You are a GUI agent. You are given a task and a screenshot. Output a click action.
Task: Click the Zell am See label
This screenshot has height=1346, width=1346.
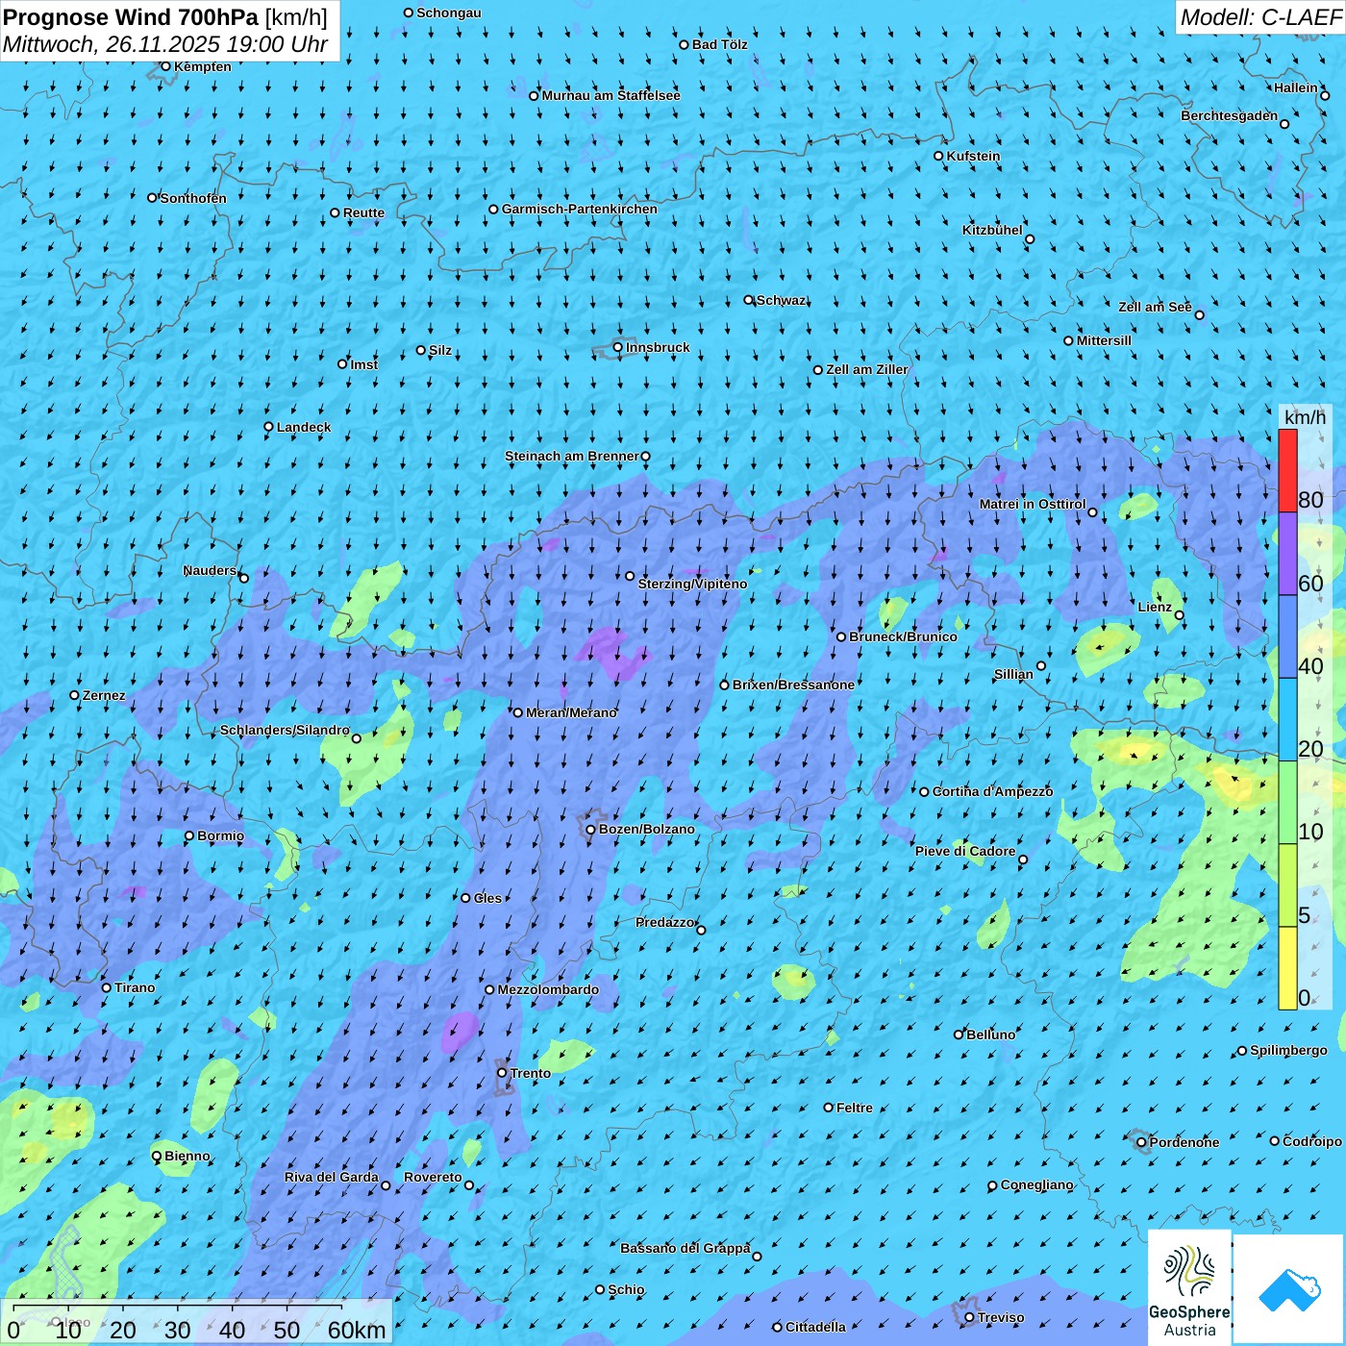pyautogui.click(x=1155, y=307)
